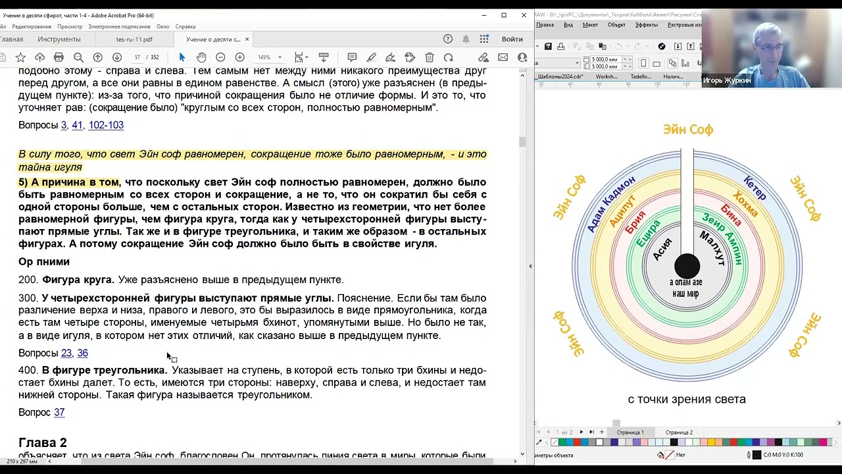This screenshot has height=474, width=842.
Task: Expand the CorelDRAW page size preset dropdown
Action: [x=577, y=63]
